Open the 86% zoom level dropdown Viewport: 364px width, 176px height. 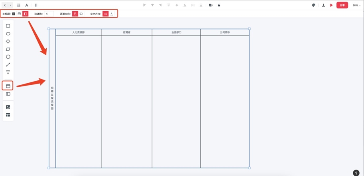click(356, 5)
